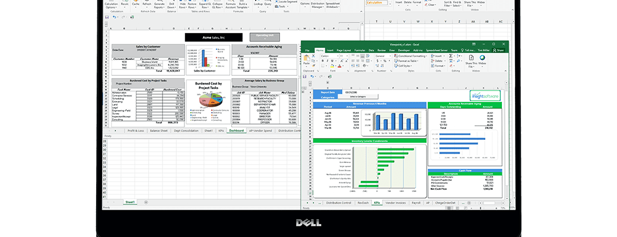Click the Clear eraser icon in Viewpoint Editing group

tap(450, 66)
